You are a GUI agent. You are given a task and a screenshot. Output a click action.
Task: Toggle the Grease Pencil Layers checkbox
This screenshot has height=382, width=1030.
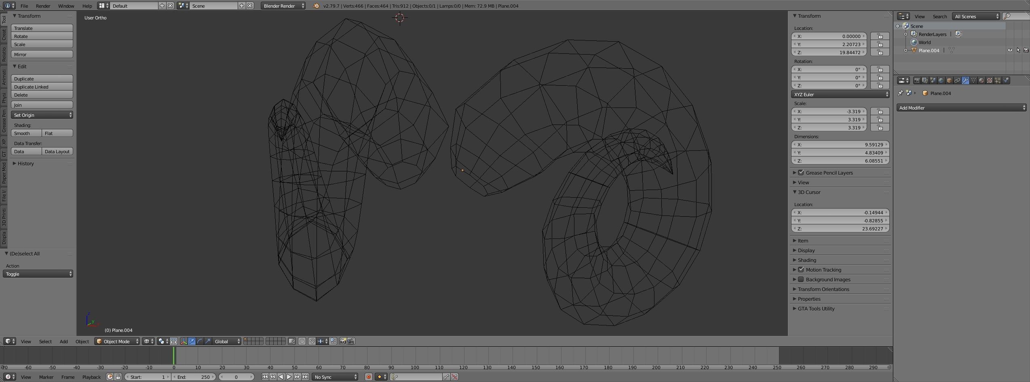[801, 173]
